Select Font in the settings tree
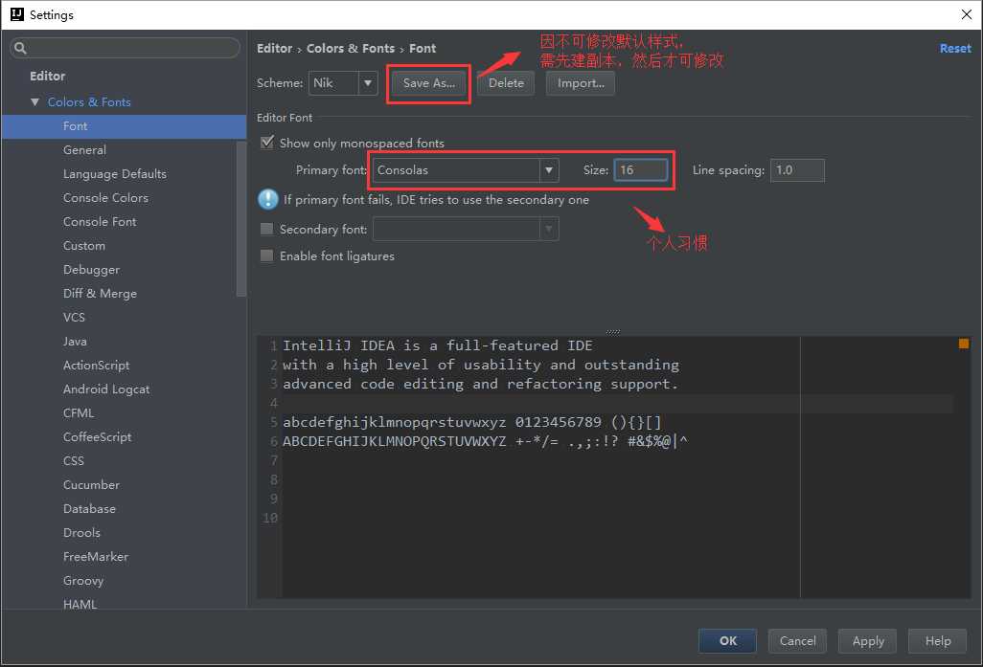The width and height of the screenshot is (983, 667). pyautogui.click(x=125, y=126)
